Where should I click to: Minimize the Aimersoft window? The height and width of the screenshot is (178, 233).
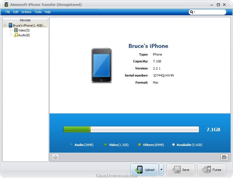coord(212,5)
